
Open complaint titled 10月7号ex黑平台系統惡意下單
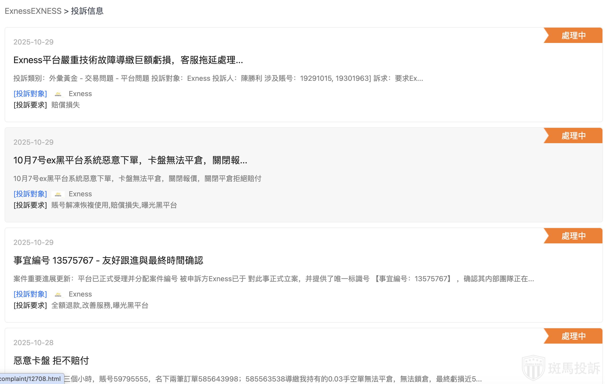pos(130,160)
